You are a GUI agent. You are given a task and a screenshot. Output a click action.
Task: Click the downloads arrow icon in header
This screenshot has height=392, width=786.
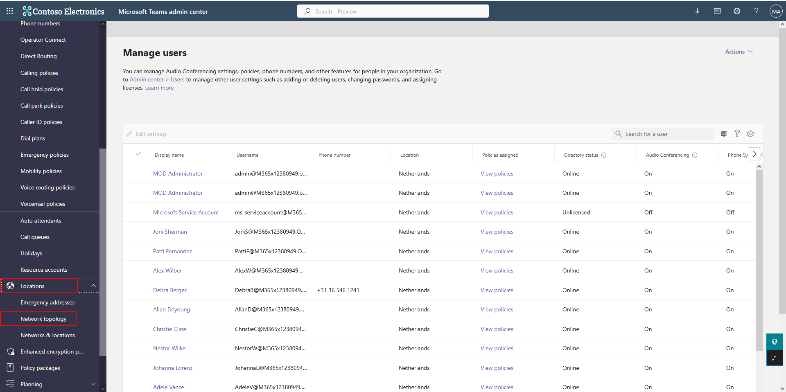[x=697, y=11]
